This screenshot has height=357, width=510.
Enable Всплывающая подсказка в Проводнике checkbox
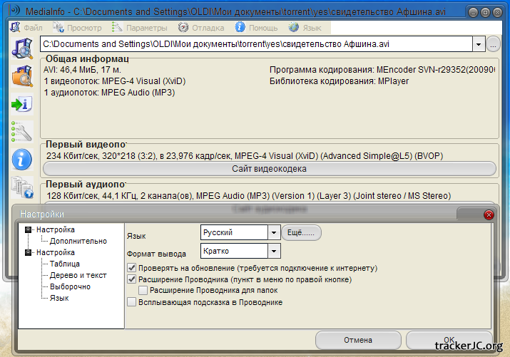tap(131, 302)
